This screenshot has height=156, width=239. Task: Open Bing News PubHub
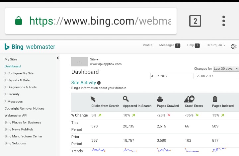19,129
